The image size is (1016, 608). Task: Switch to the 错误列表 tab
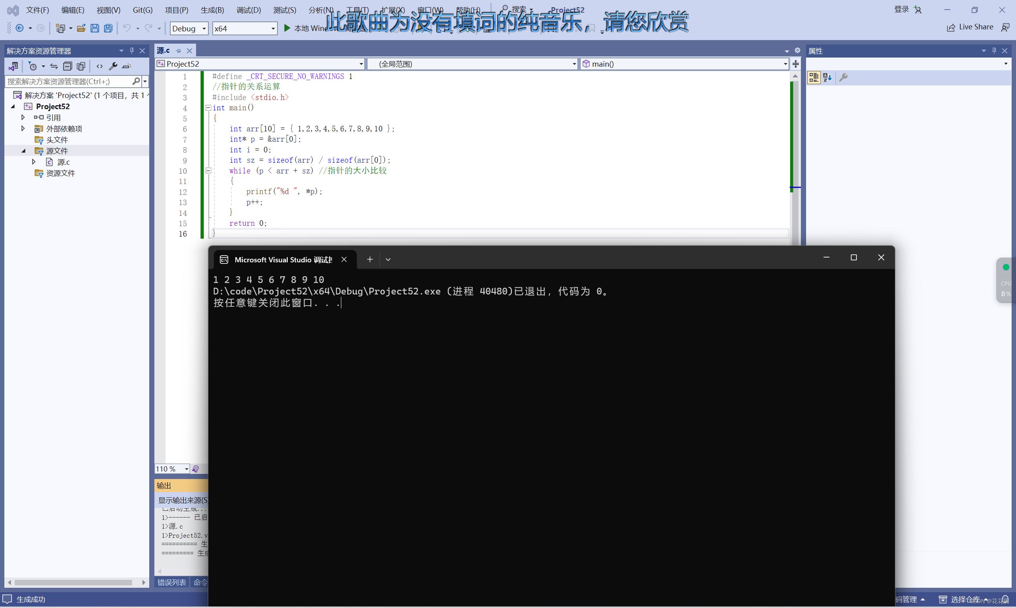172,582
